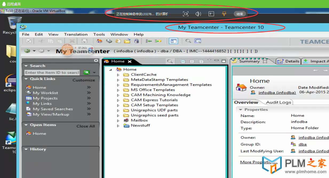Viewport: 329px width, 178px height.
Task: Run the green quick search button
Action: tap(86, 72)
